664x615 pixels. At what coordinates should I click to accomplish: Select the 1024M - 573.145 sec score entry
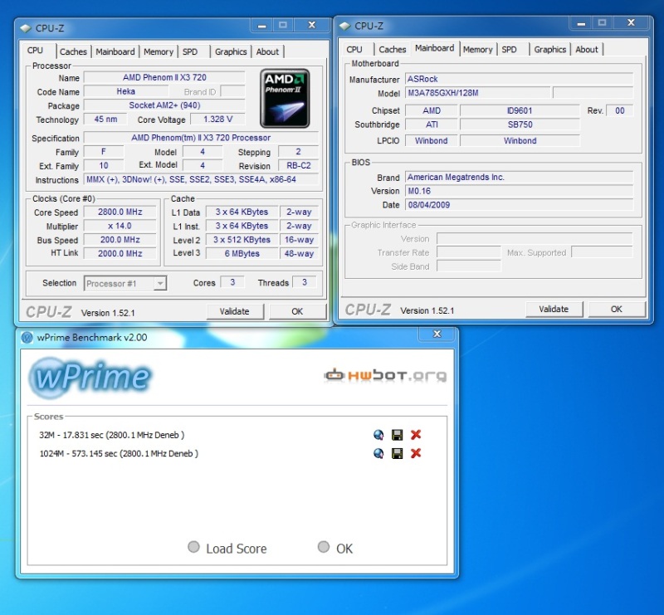119,454
